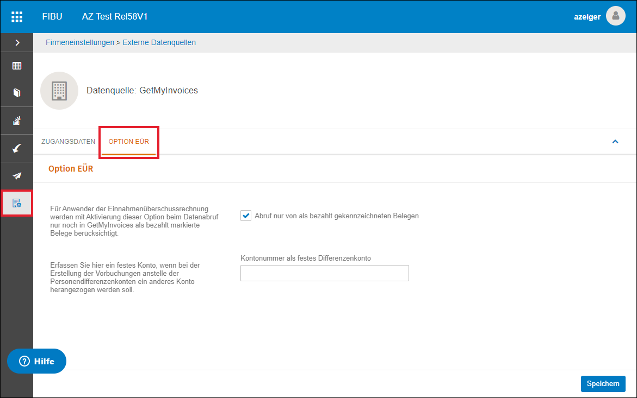Click the user avatar icon

(x=615, y=16)
